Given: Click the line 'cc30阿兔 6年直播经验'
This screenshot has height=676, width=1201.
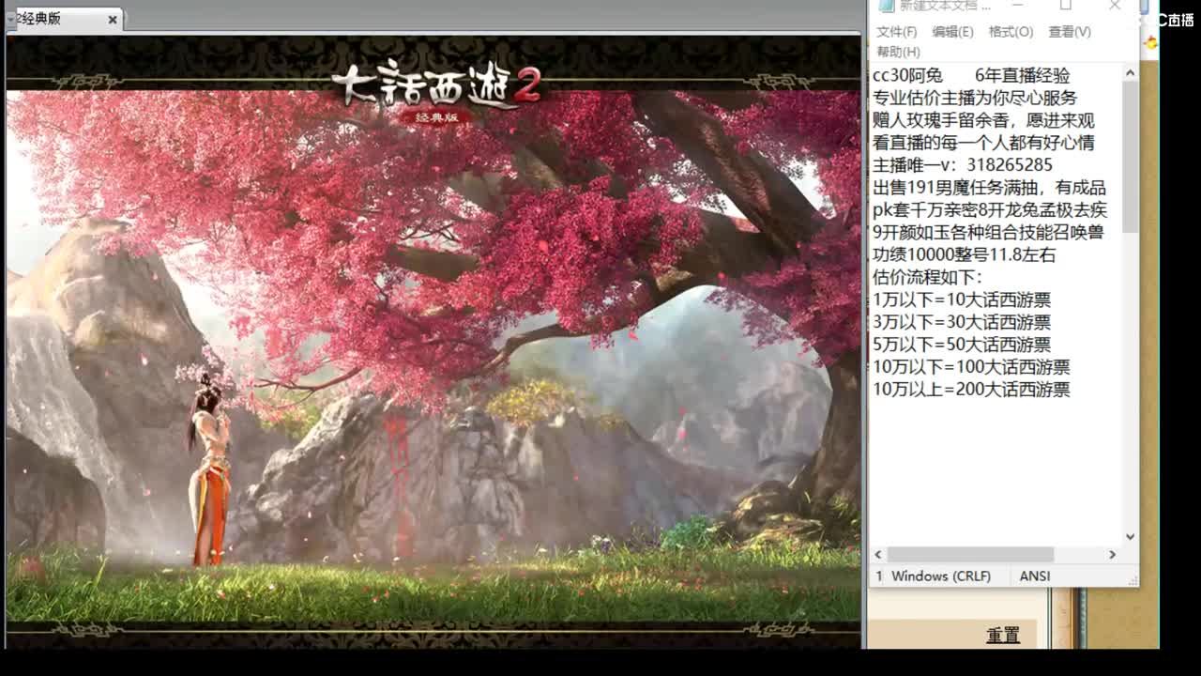Looking at the screenshot, I should (971, 75).
